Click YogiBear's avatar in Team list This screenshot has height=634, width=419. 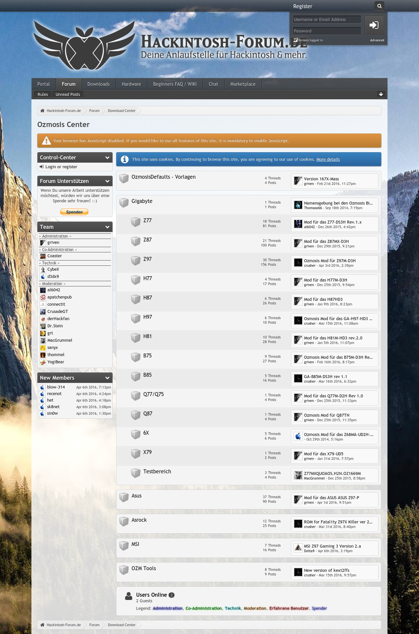point(43,362)
